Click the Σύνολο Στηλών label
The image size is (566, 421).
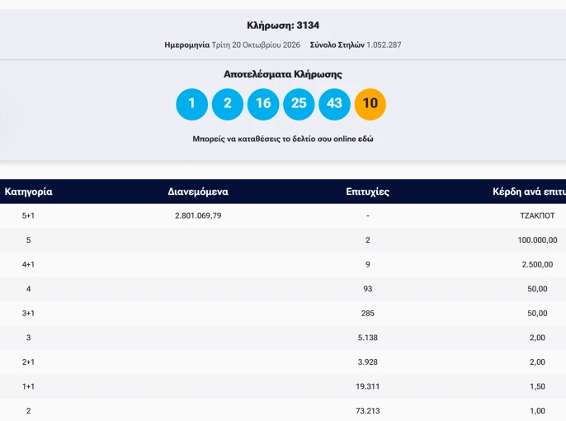337,45
